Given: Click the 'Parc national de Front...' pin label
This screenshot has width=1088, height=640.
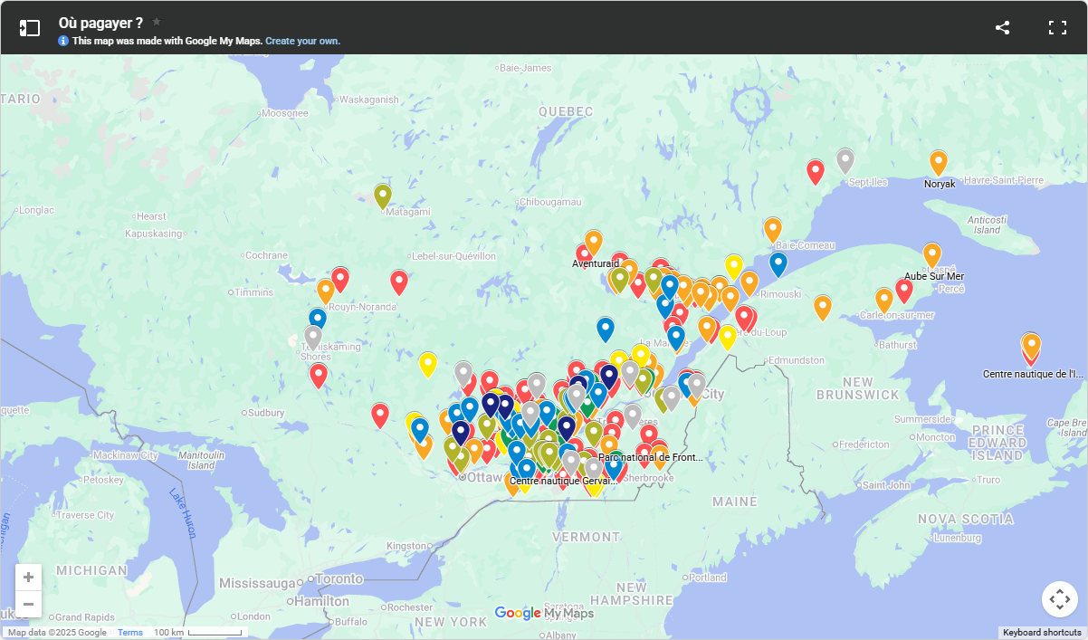Looking at the screenshot, I should point(651,458).
